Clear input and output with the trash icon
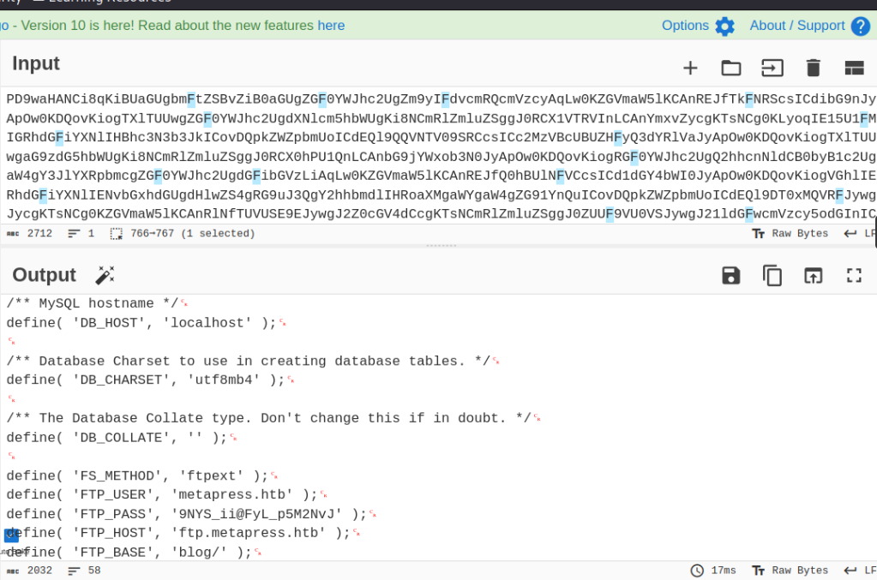The width and height of the screenshot is (877, 580). [x=814, y=69]
